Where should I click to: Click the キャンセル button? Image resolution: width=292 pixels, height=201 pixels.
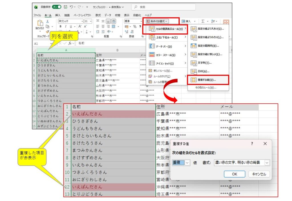[x=259, y=174]
